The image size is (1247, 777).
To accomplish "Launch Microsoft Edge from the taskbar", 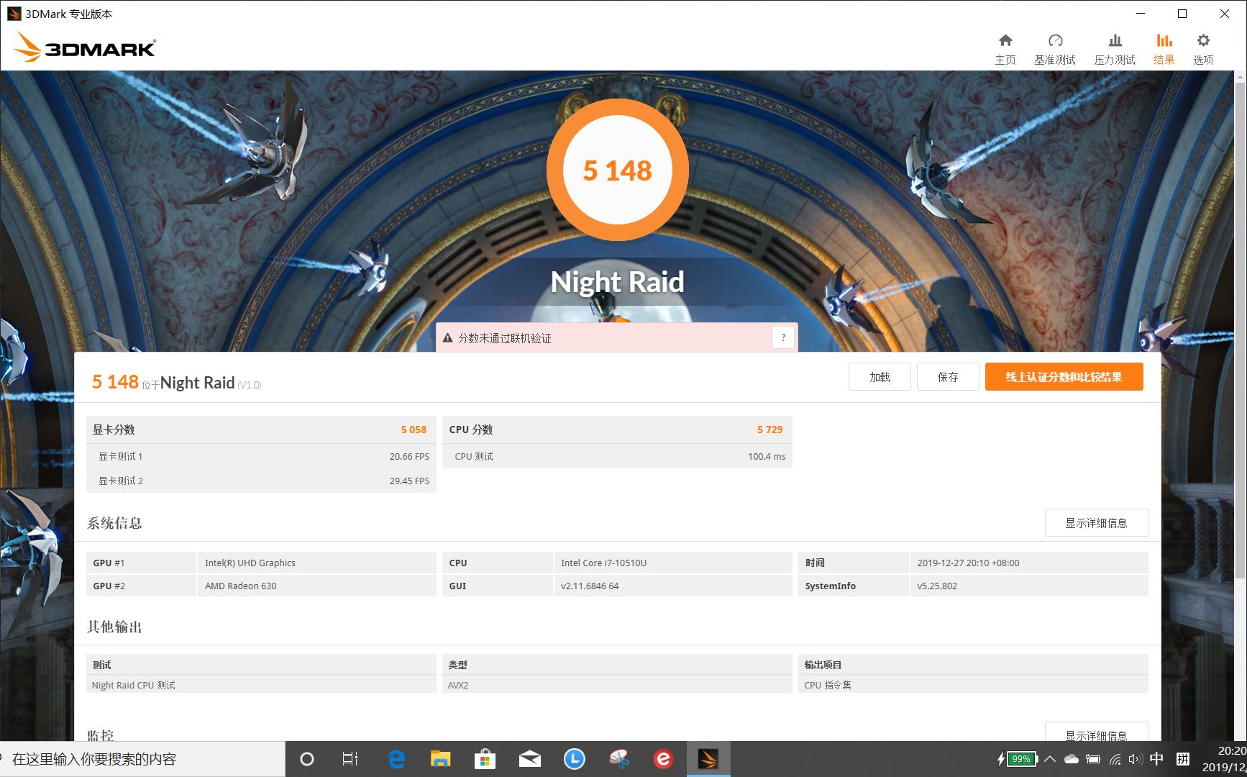I will [x=396, y=759].
